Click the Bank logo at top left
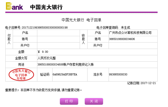 coord(14,6)
